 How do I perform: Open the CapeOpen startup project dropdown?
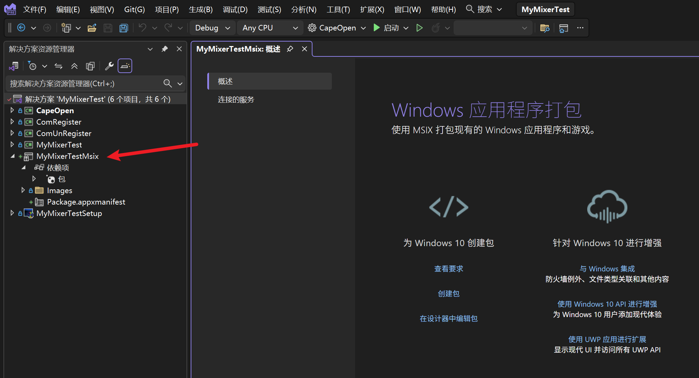pyautogui.click(x=363, y=28)
